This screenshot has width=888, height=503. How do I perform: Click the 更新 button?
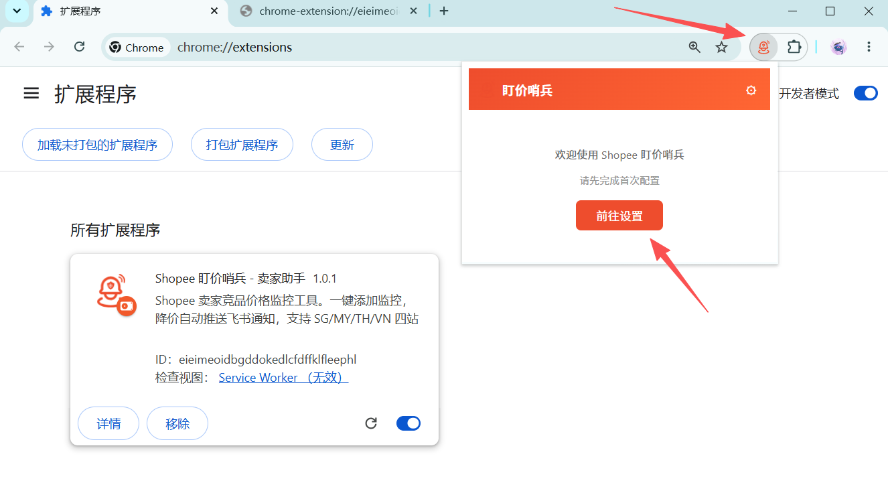point(342,145)
